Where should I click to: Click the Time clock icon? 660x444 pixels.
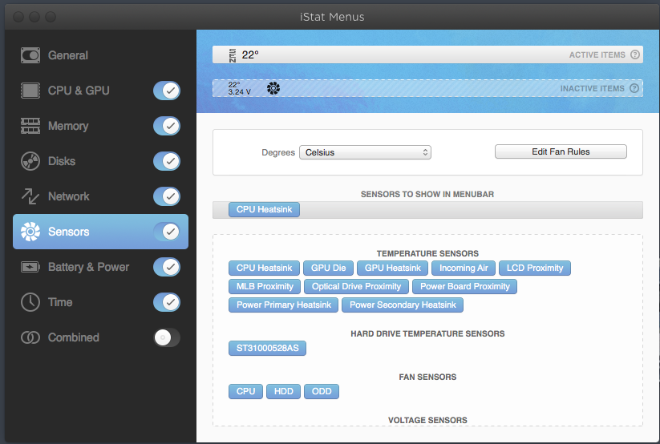point(30,302)
